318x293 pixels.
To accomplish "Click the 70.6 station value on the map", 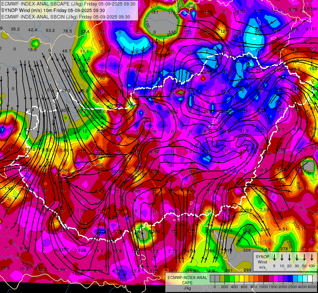I will tap(295, 69).
